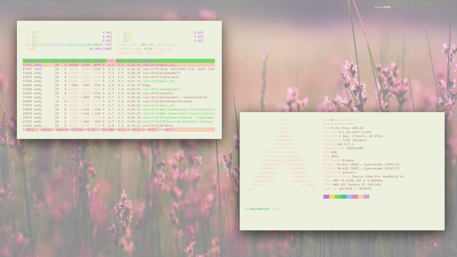The width and height of the screenshot is (457, 257).
Task: Open the Konsole window title in the panel
Action: tap(49, 4)
